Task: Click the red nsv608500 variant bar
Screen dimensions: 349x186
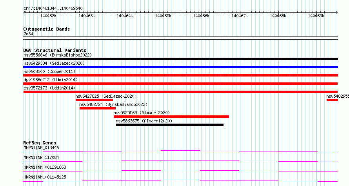Action: (180, 75)
